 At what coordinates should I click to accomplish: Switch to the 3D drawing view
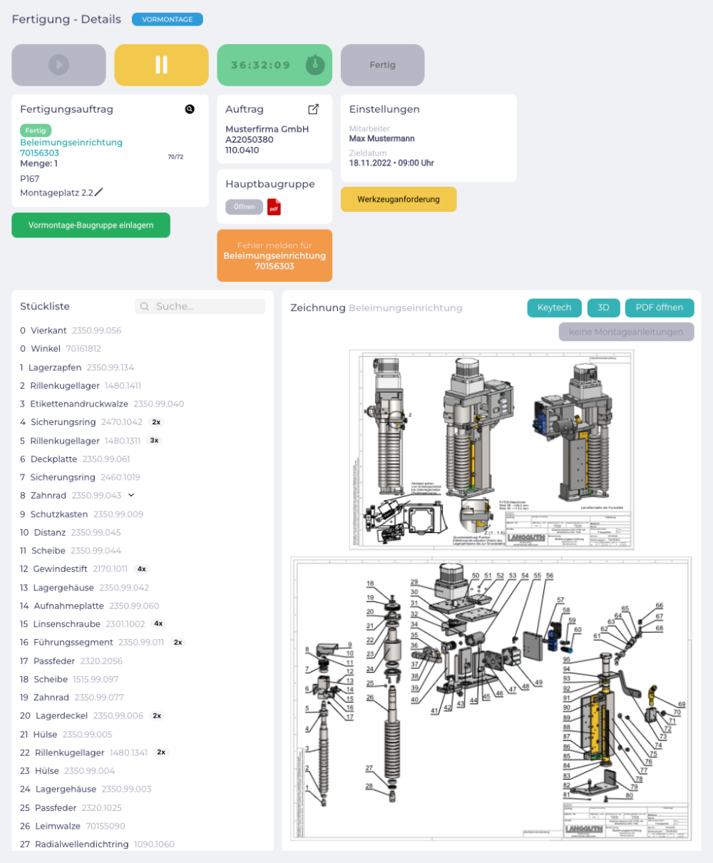click(x=603, y=307)
